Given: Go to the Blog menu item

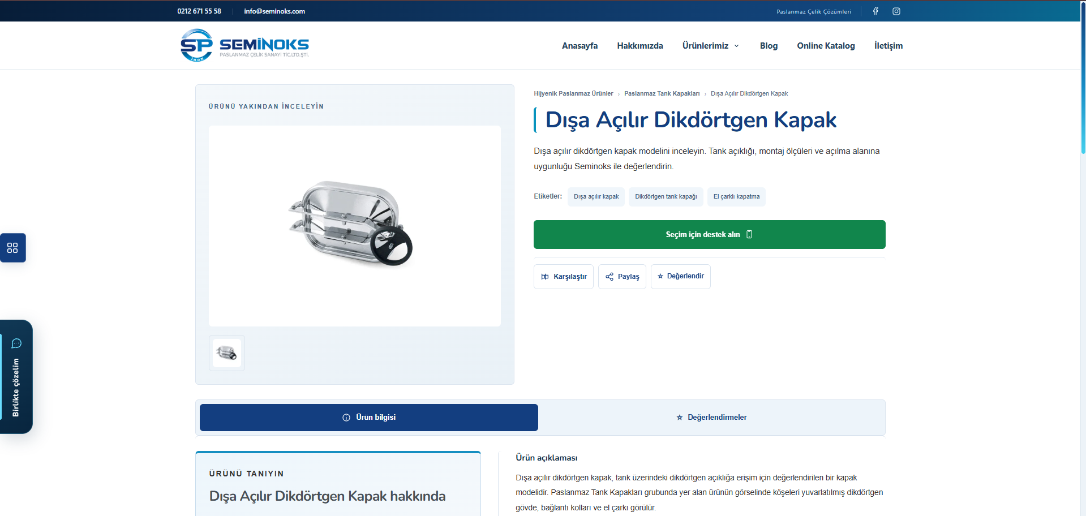Looking at the screenshot, I should click(769, 46).
